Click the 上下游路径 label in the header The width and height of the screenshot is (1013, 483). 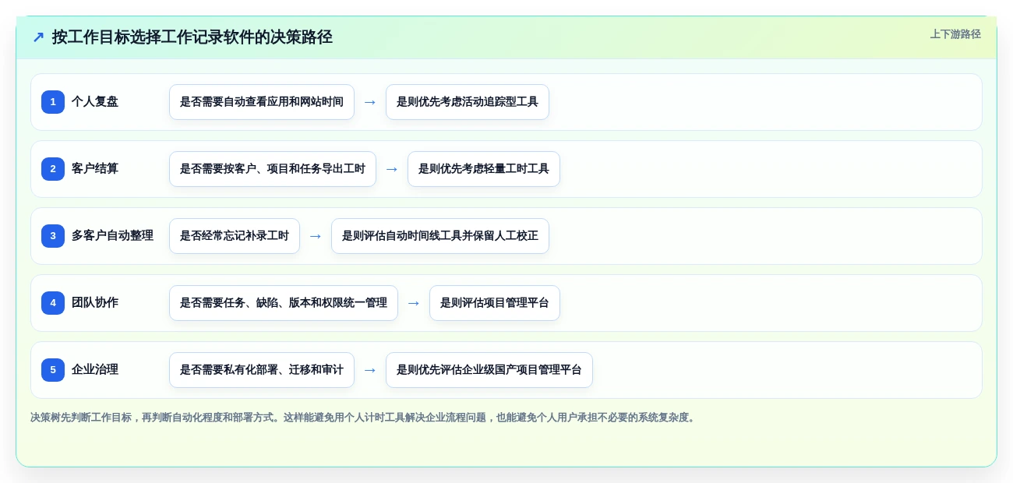click(955, 34)
